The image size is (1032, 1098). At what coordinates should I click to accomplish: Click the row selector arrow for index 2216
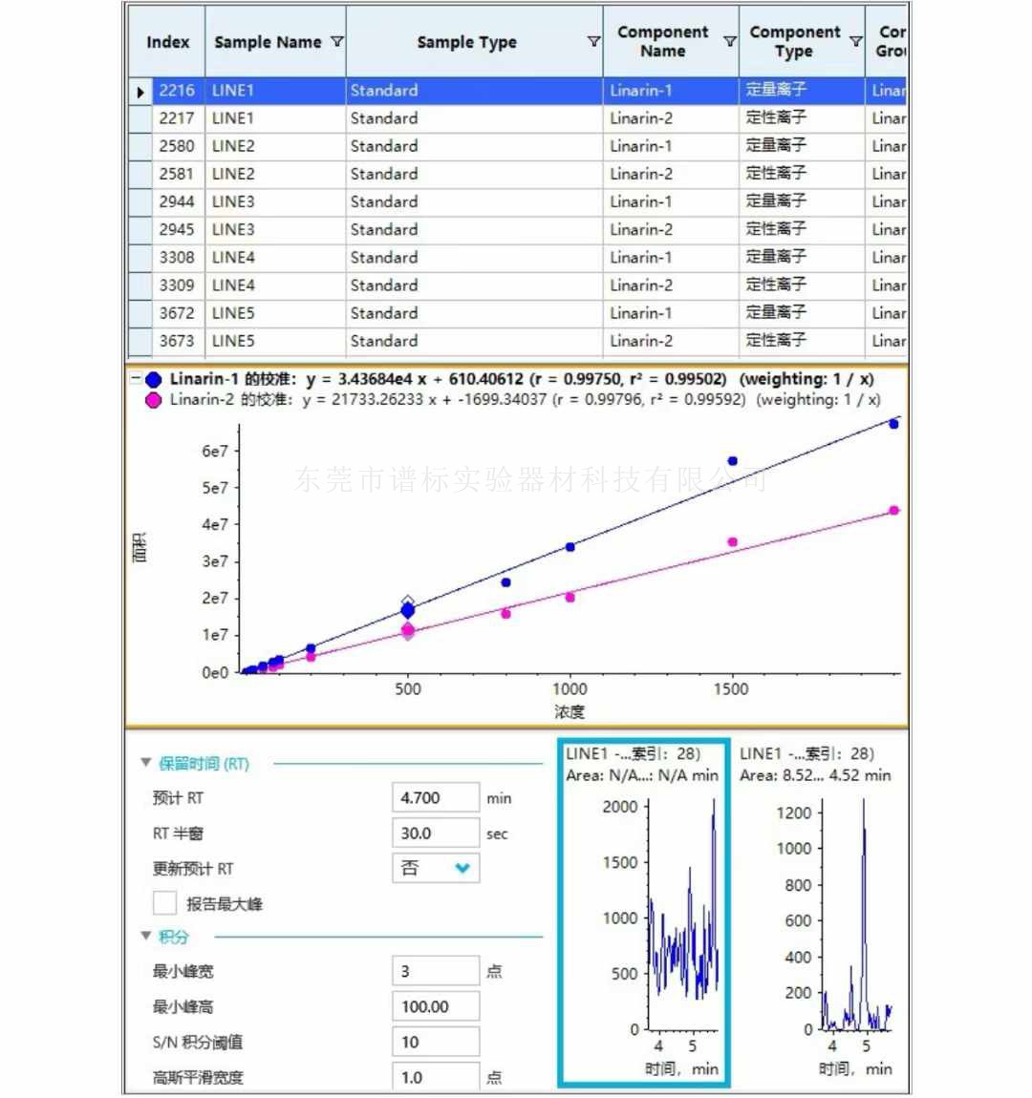140,92
